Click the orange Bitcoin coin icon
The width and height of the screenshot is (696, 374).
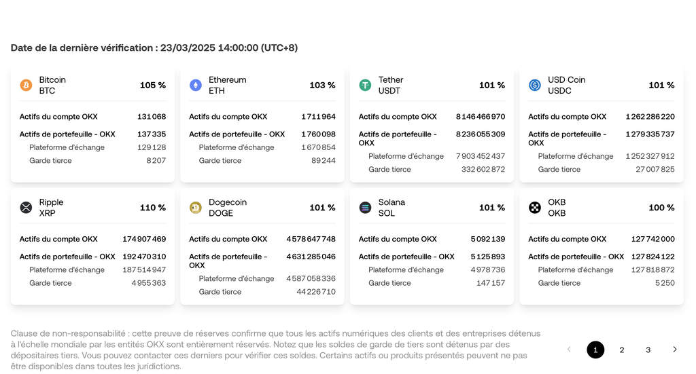(26, 86)
